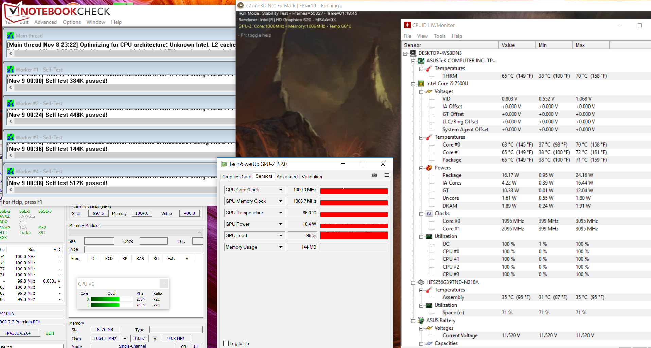Collapse the HFS256G39TND-N210A node
Image resolution: width=651 pixels, height=348 pixels.
[x=413, y=282]
